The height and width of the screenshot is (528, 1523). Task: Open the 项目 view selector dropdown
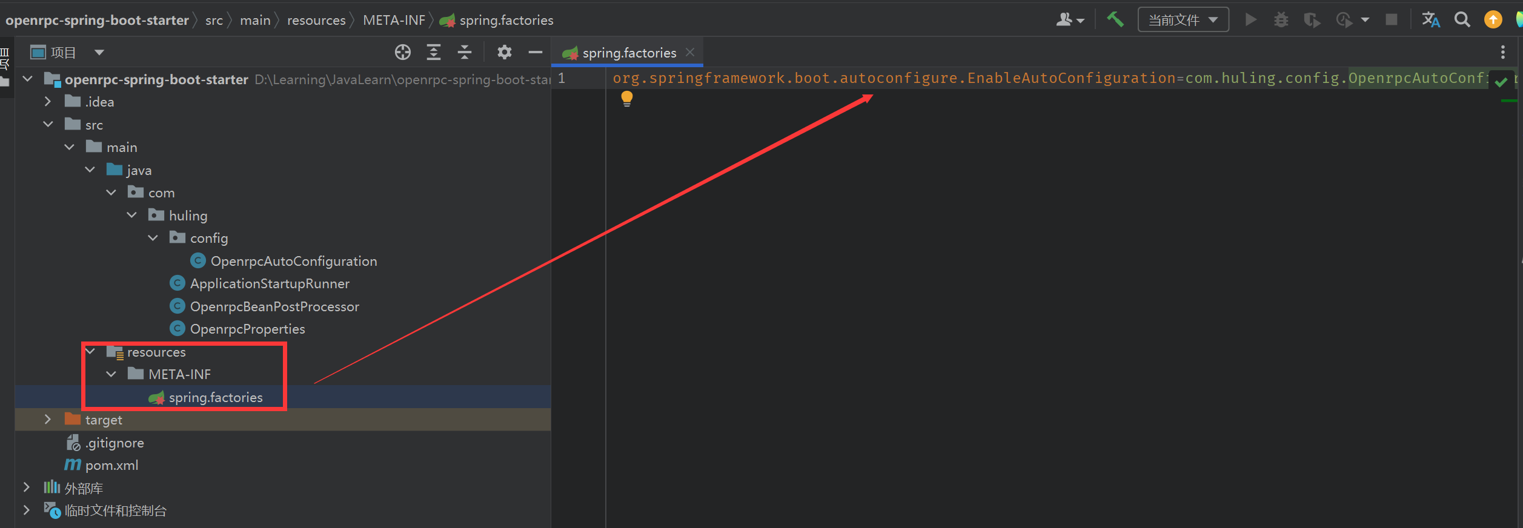(x=99, y=53)
